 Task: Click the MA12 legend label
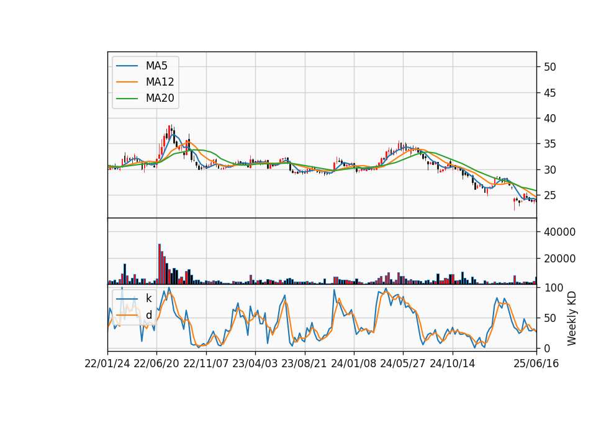(160, 82)
